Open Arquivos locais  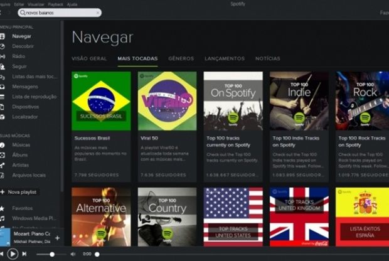[x=29, y=175]
